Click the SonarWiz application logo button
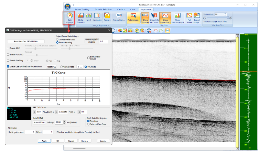This screenshot has width=258, height=151. pyautogui.click(x=68, y=7)
